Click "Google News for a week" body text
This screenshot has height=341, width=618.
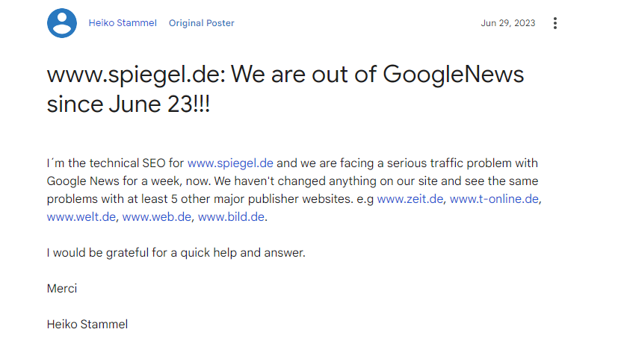coord(111,181)
